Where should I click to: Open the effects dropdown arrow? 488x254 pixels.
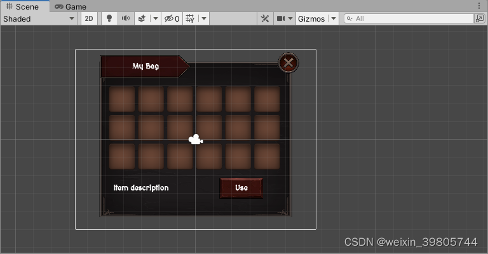point(155,18)
